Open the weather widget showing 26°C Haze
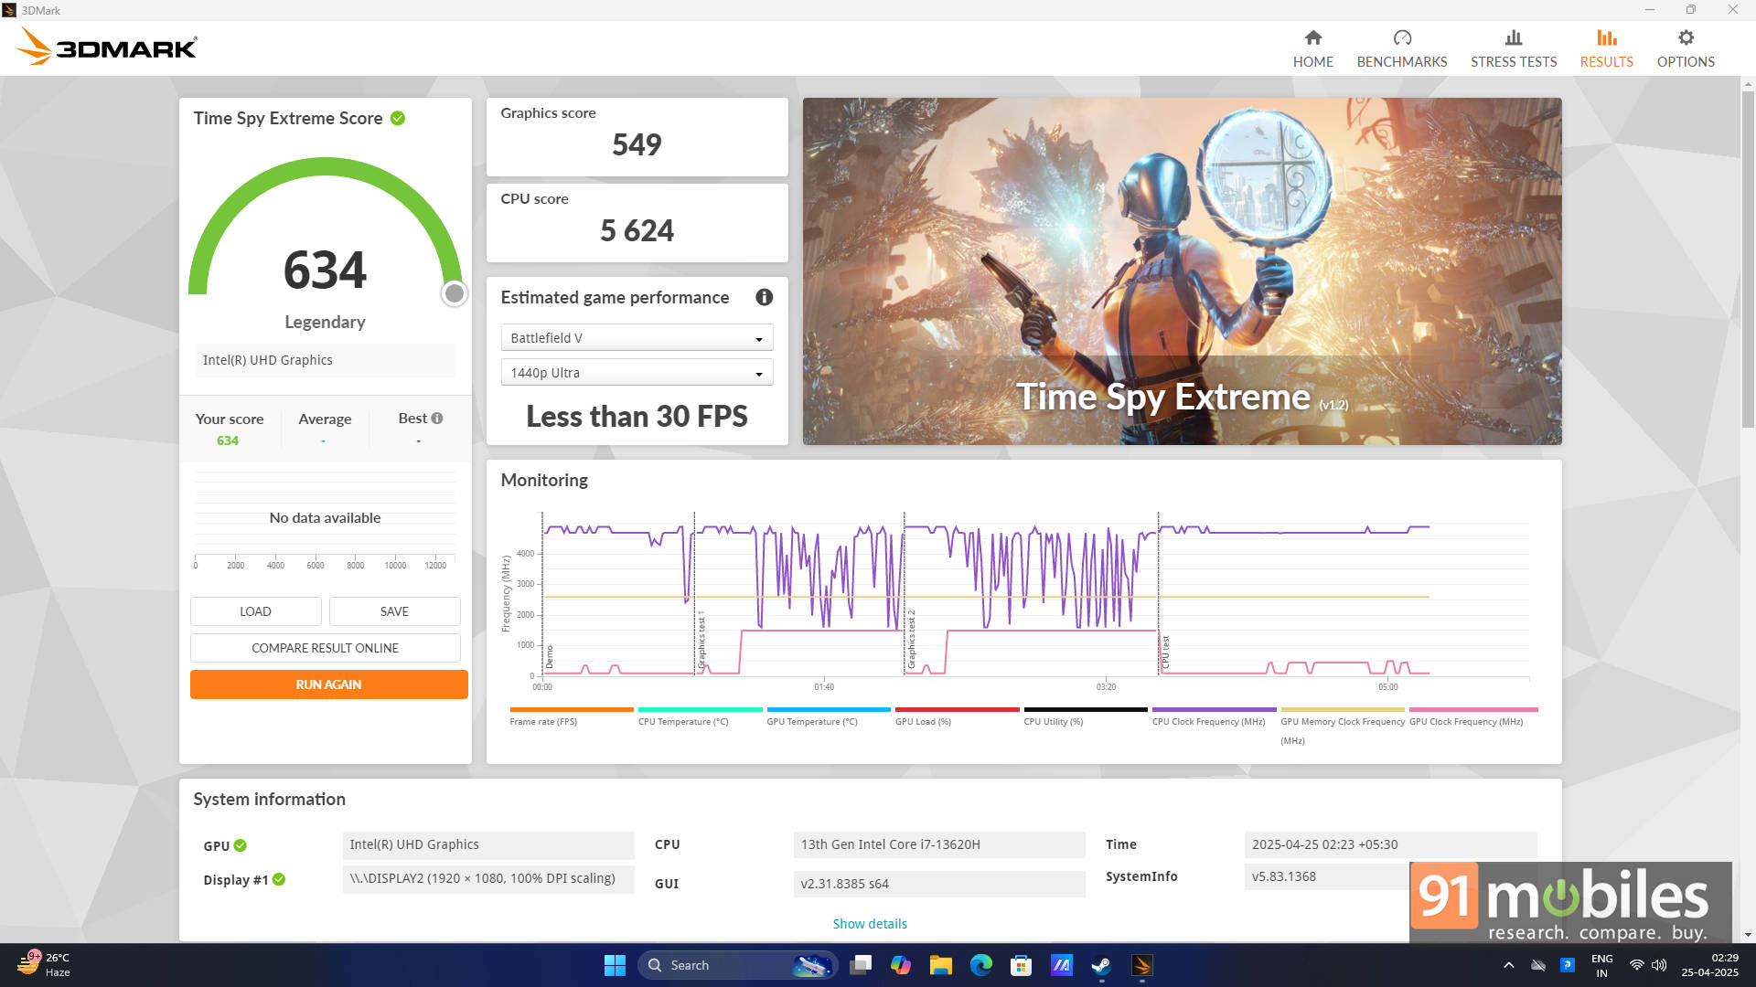Viewport: 1756px width, 987px height. (44, 965)
